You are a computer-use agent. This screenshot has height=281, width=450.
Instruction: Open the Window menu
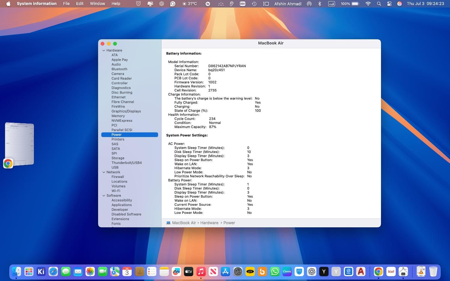tap(97, 4)
